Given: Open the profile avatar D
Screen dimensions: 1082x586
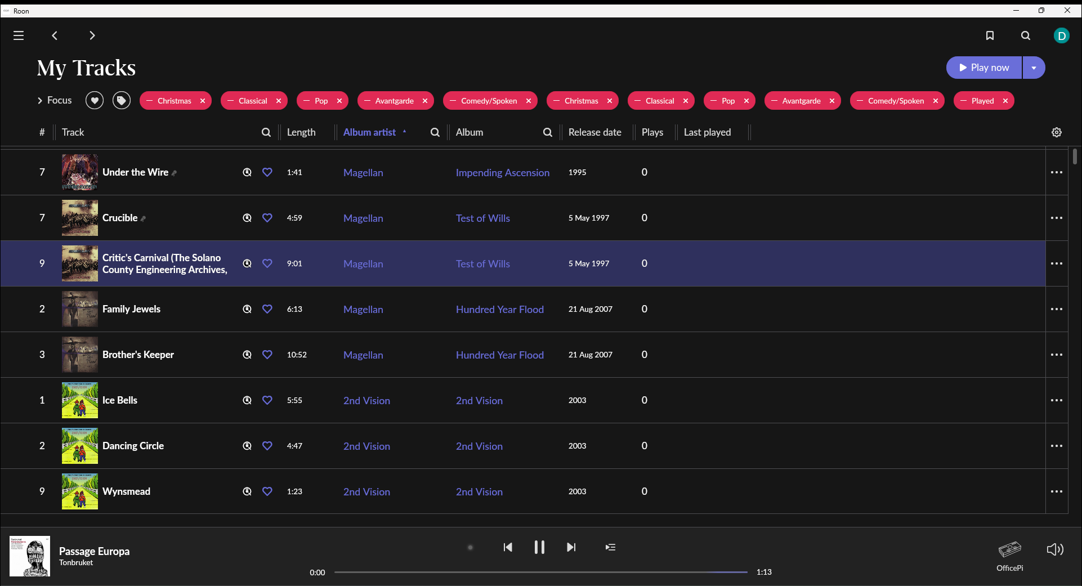Looking at the screenshot, I should tap(1062, 36).
